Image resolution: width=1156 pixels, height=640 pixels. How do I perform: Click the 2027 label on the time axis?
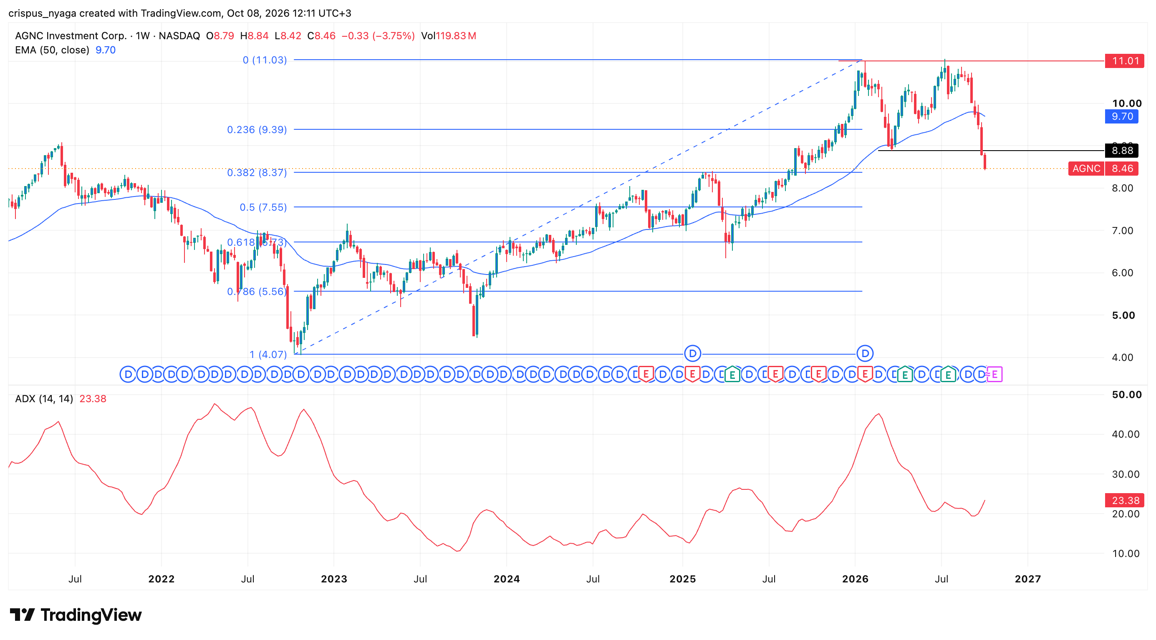point(1027,579)
